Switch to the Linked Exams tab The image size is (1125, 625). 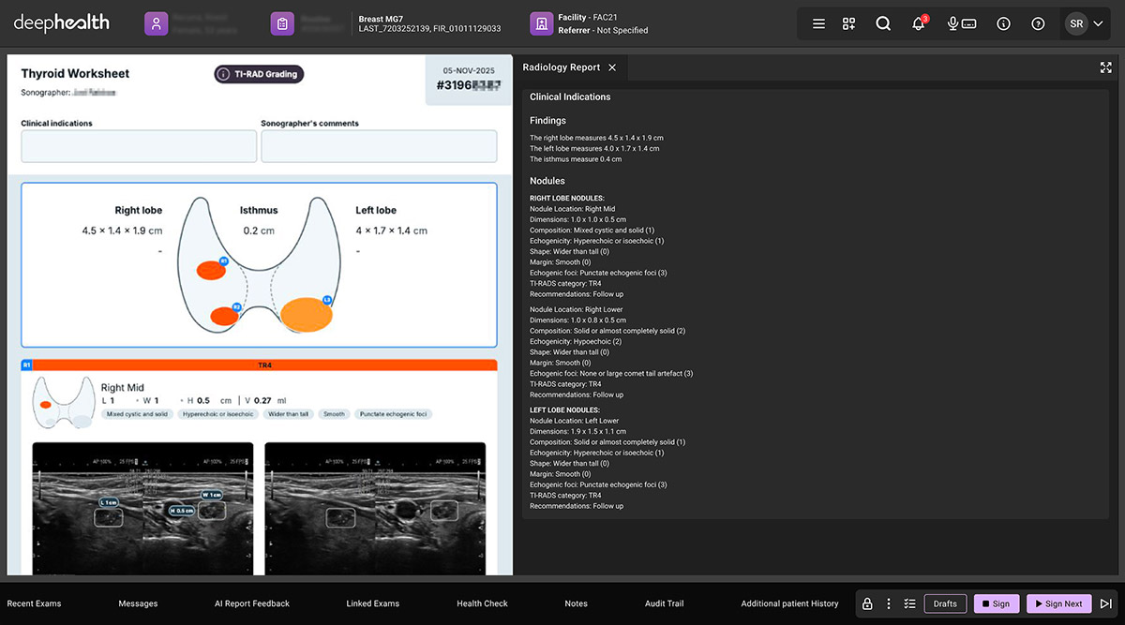pyautogui.click(x=373, y=603)
